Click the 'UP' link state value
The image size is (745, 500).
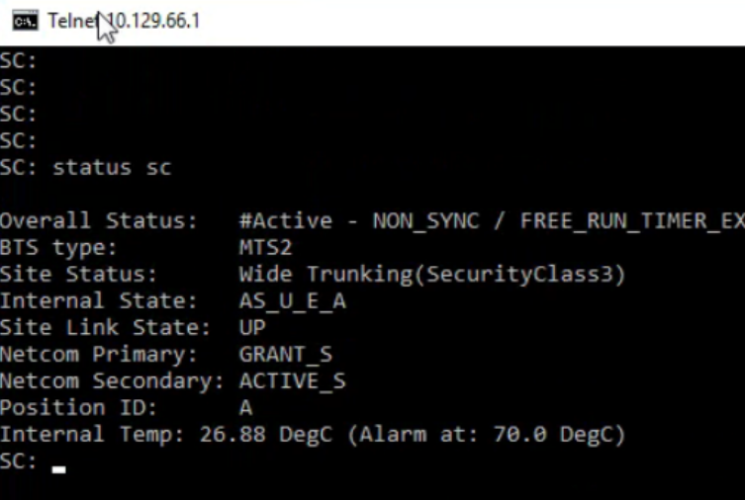252,327
